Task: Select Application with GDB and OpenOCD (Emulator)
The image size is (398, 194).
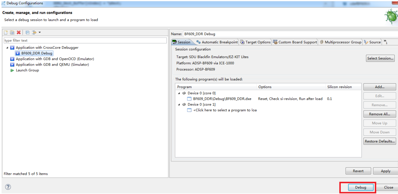Action: tap(55, 59)
